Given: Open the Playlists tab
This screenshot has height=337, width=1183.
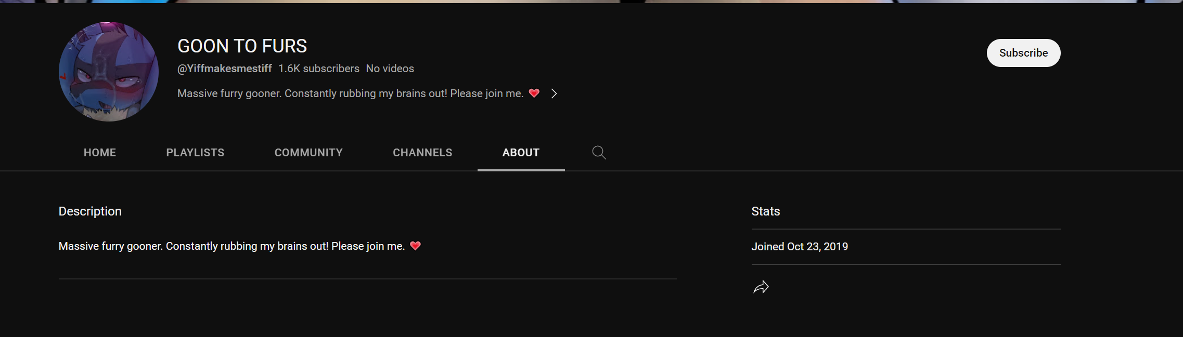Looking at the screenshot, I should (195, 153).
